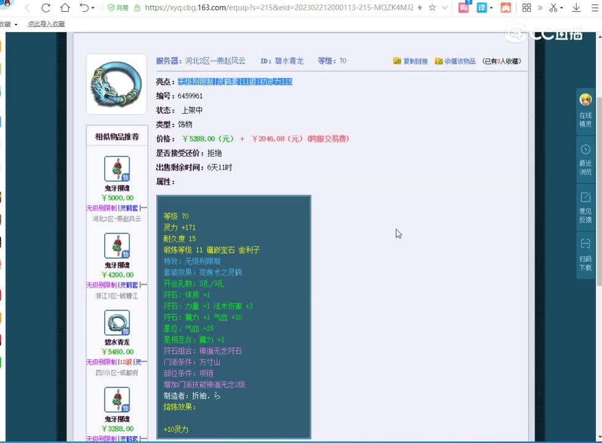Click the favorite item folder icon
The image size is (602, 443).
click(439, 61)
